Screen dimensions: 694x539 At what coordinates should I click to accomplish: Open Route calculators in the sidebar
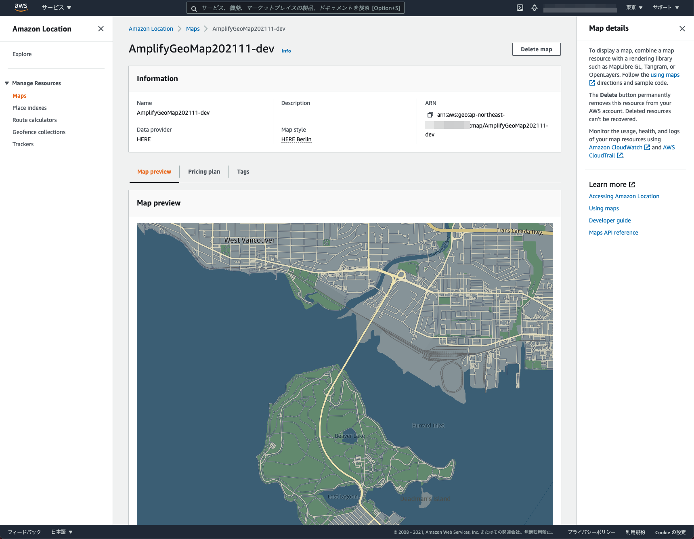coord(35,120)
